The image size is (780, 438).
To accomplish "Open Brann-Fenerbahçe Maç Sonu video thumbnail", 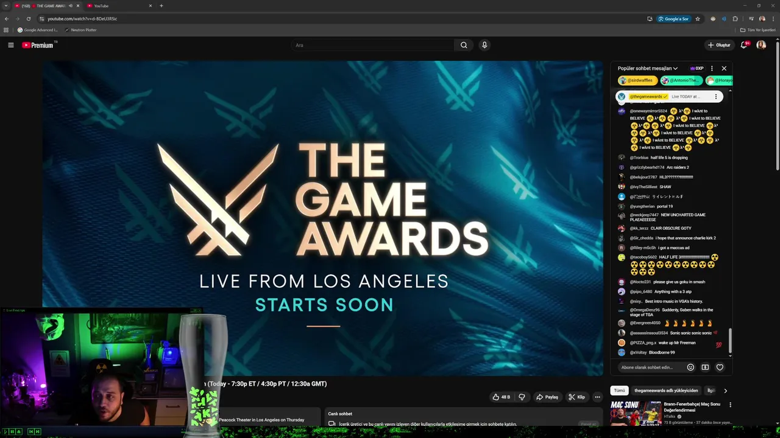I will pyautogui.click(x=636, y=413).
